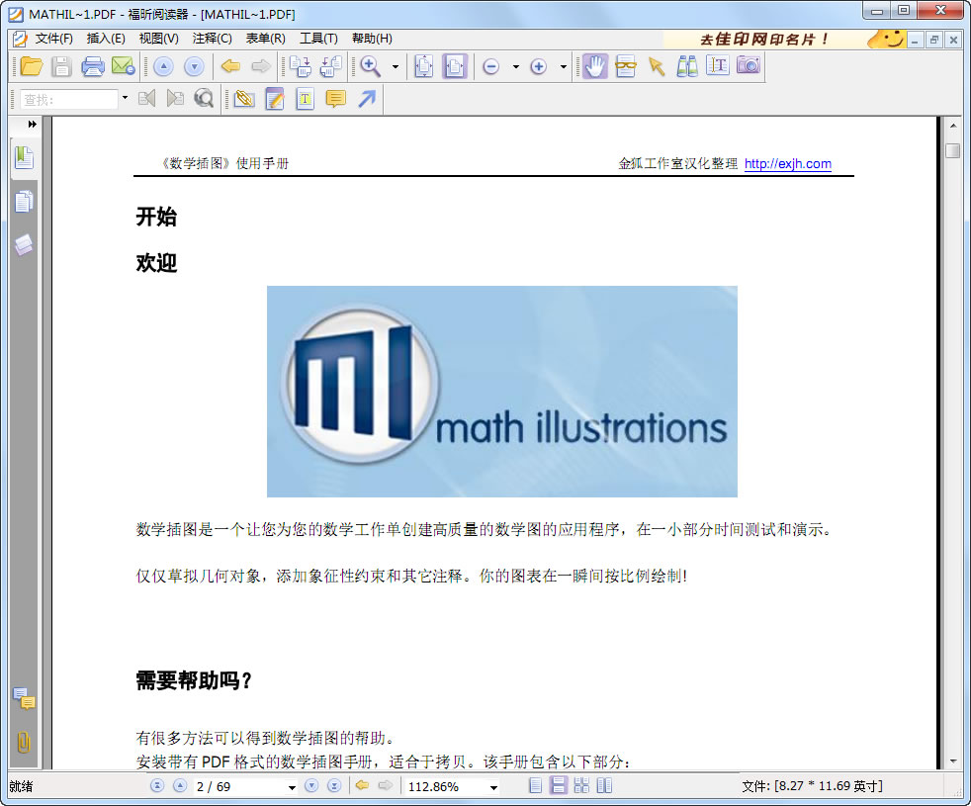Open the find box dropdown arrow
The height and width of the screenshot is (806, 971).
point(125,98)
